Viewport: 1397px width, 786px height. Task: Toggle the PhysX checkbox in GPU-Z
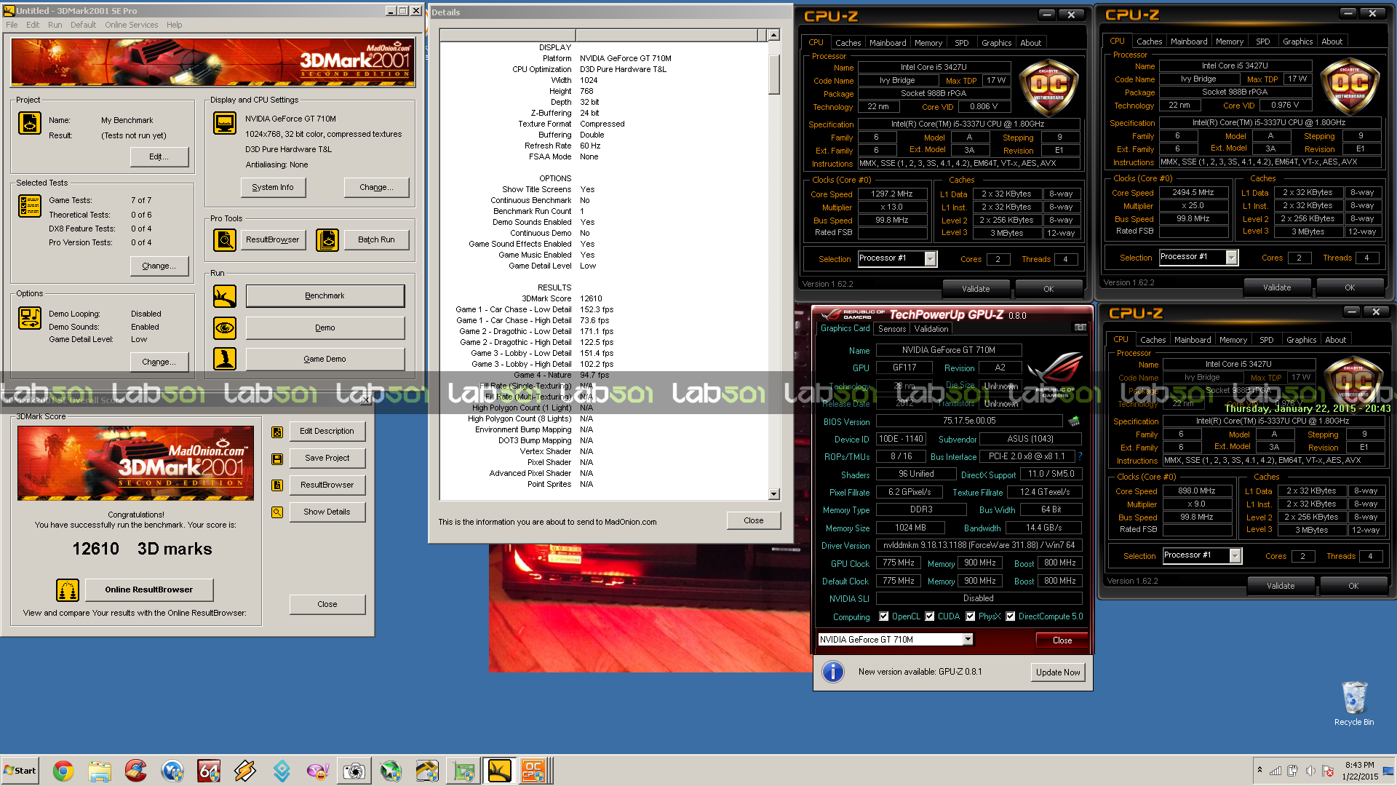tap(971, 616)
